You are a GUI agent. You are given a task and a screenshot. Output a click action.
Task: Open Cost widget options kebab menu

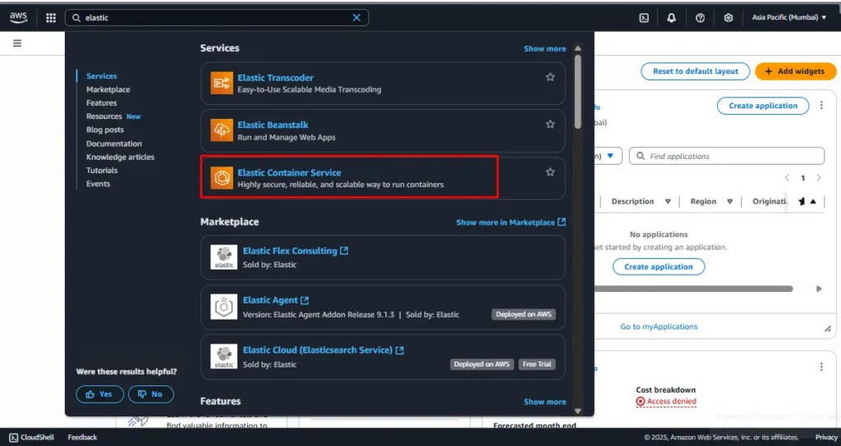[x=821, y=366]
